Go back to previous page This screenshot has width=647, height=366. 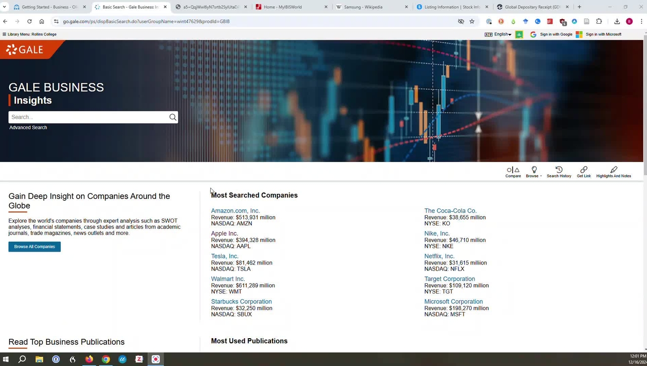[x=5, y=21]
